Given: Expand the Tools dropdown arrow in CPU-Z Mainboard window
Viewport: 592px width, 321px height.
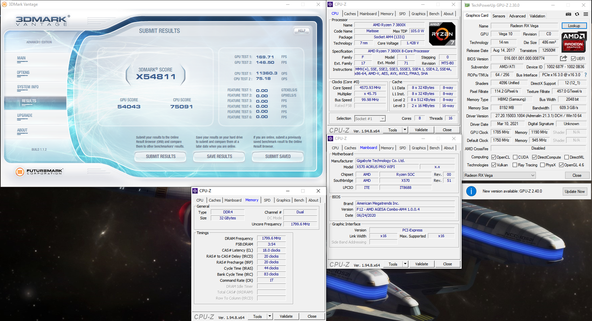Looking at the screenshot, I should click(x=405, y=264).
